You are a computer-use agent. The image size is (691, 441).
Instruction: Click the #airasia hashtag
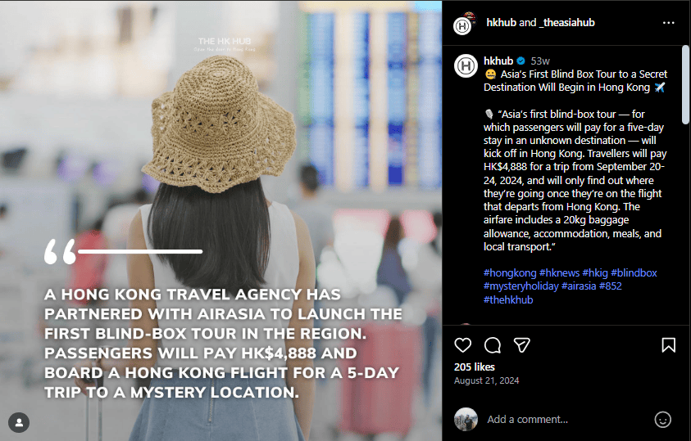pyautogui.click(x=579, y=286)
